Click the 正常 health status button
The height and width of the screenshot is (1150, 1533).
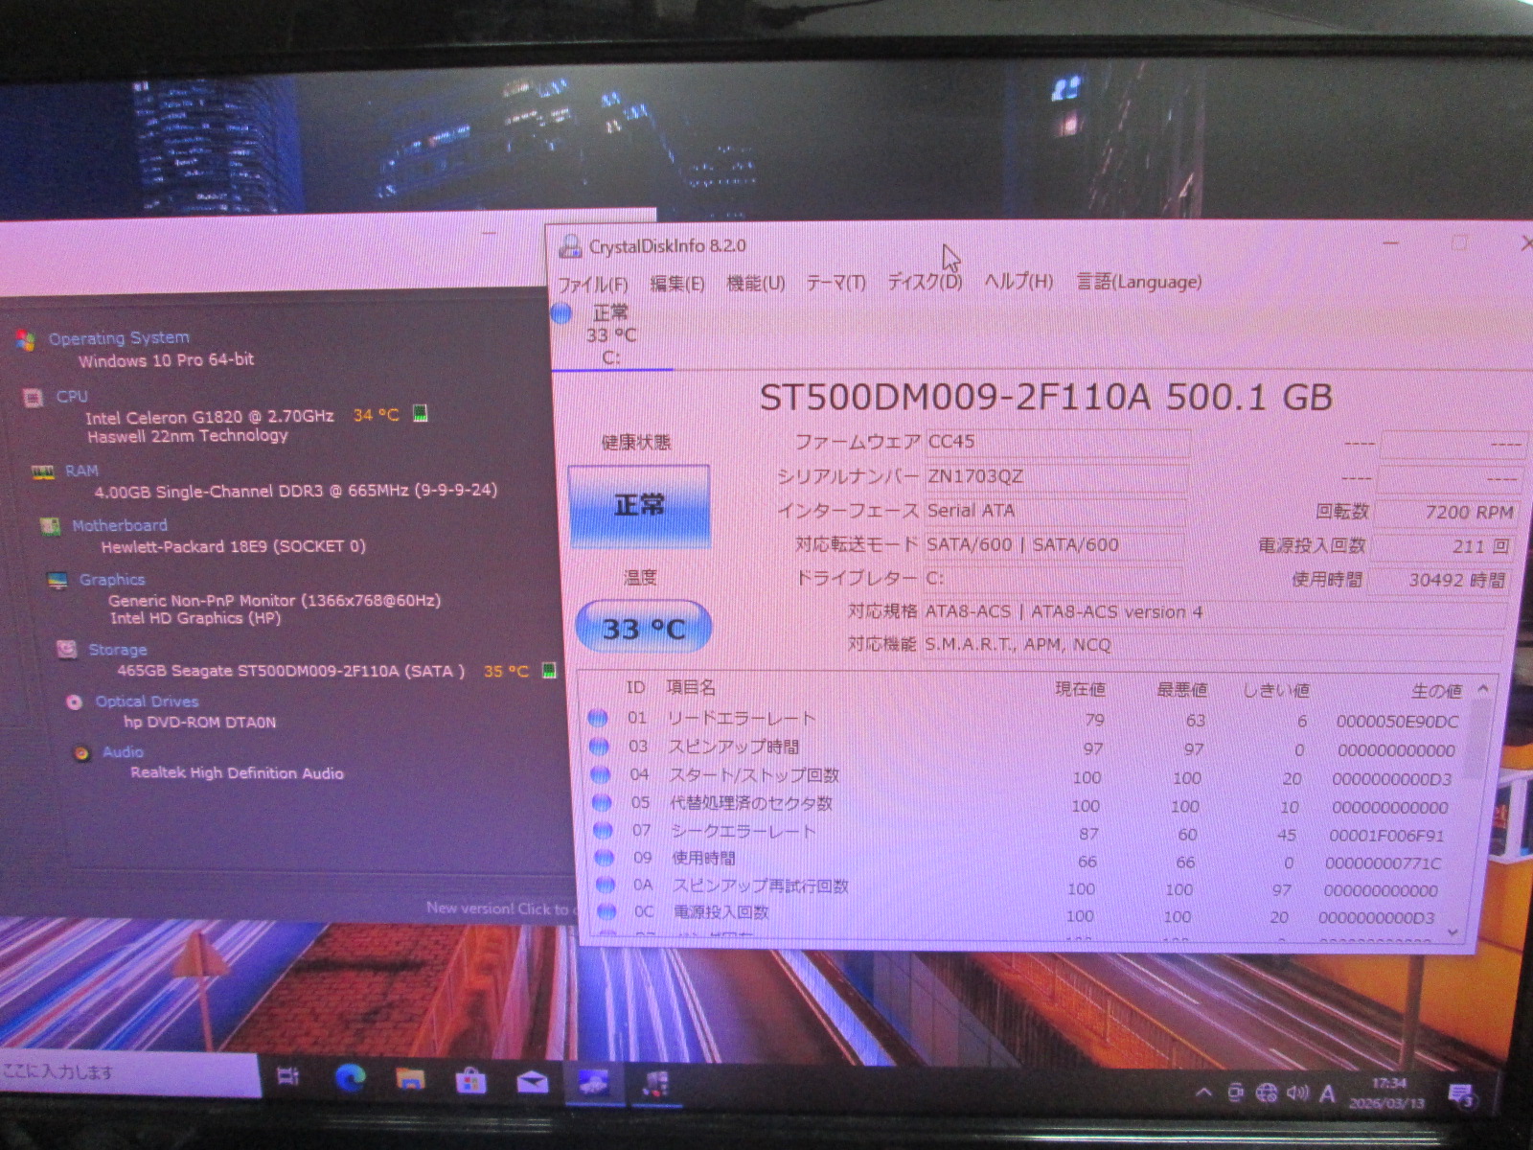point(639,506)
